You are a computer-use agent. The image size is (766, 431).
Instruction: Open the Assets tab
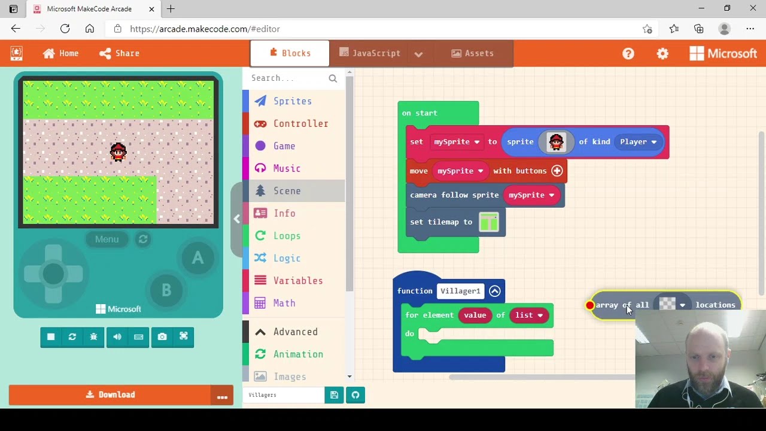(472, 53)
